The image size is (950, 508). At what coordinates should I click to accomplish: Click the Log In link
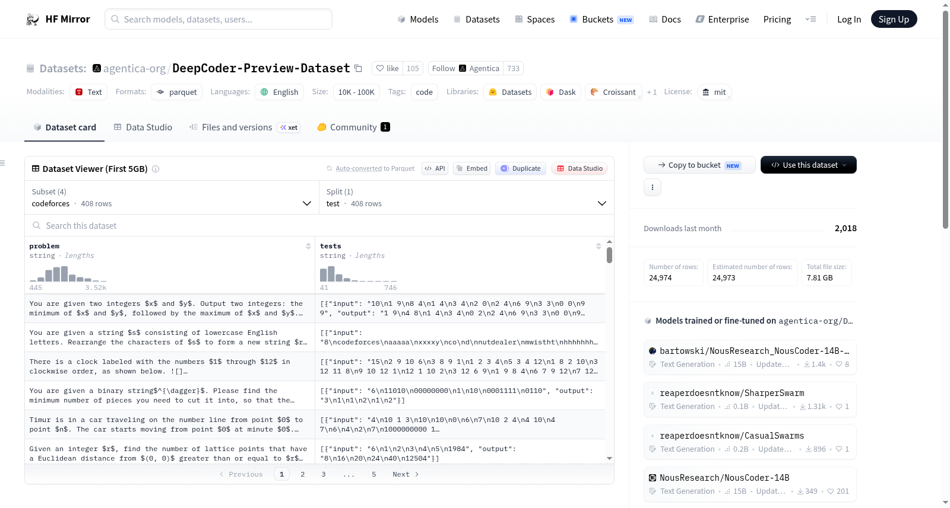[849, 20]
